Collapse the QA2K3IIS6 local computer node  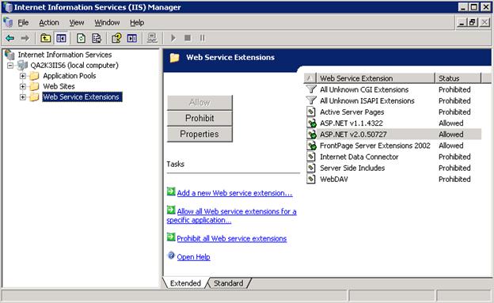pos(10,66)
